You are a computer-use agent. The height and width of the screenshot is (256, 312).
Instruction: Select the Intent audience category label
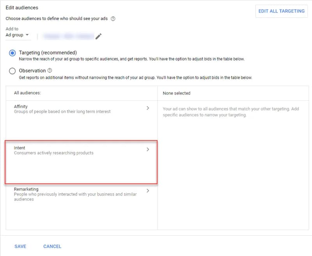coord(19,148)
